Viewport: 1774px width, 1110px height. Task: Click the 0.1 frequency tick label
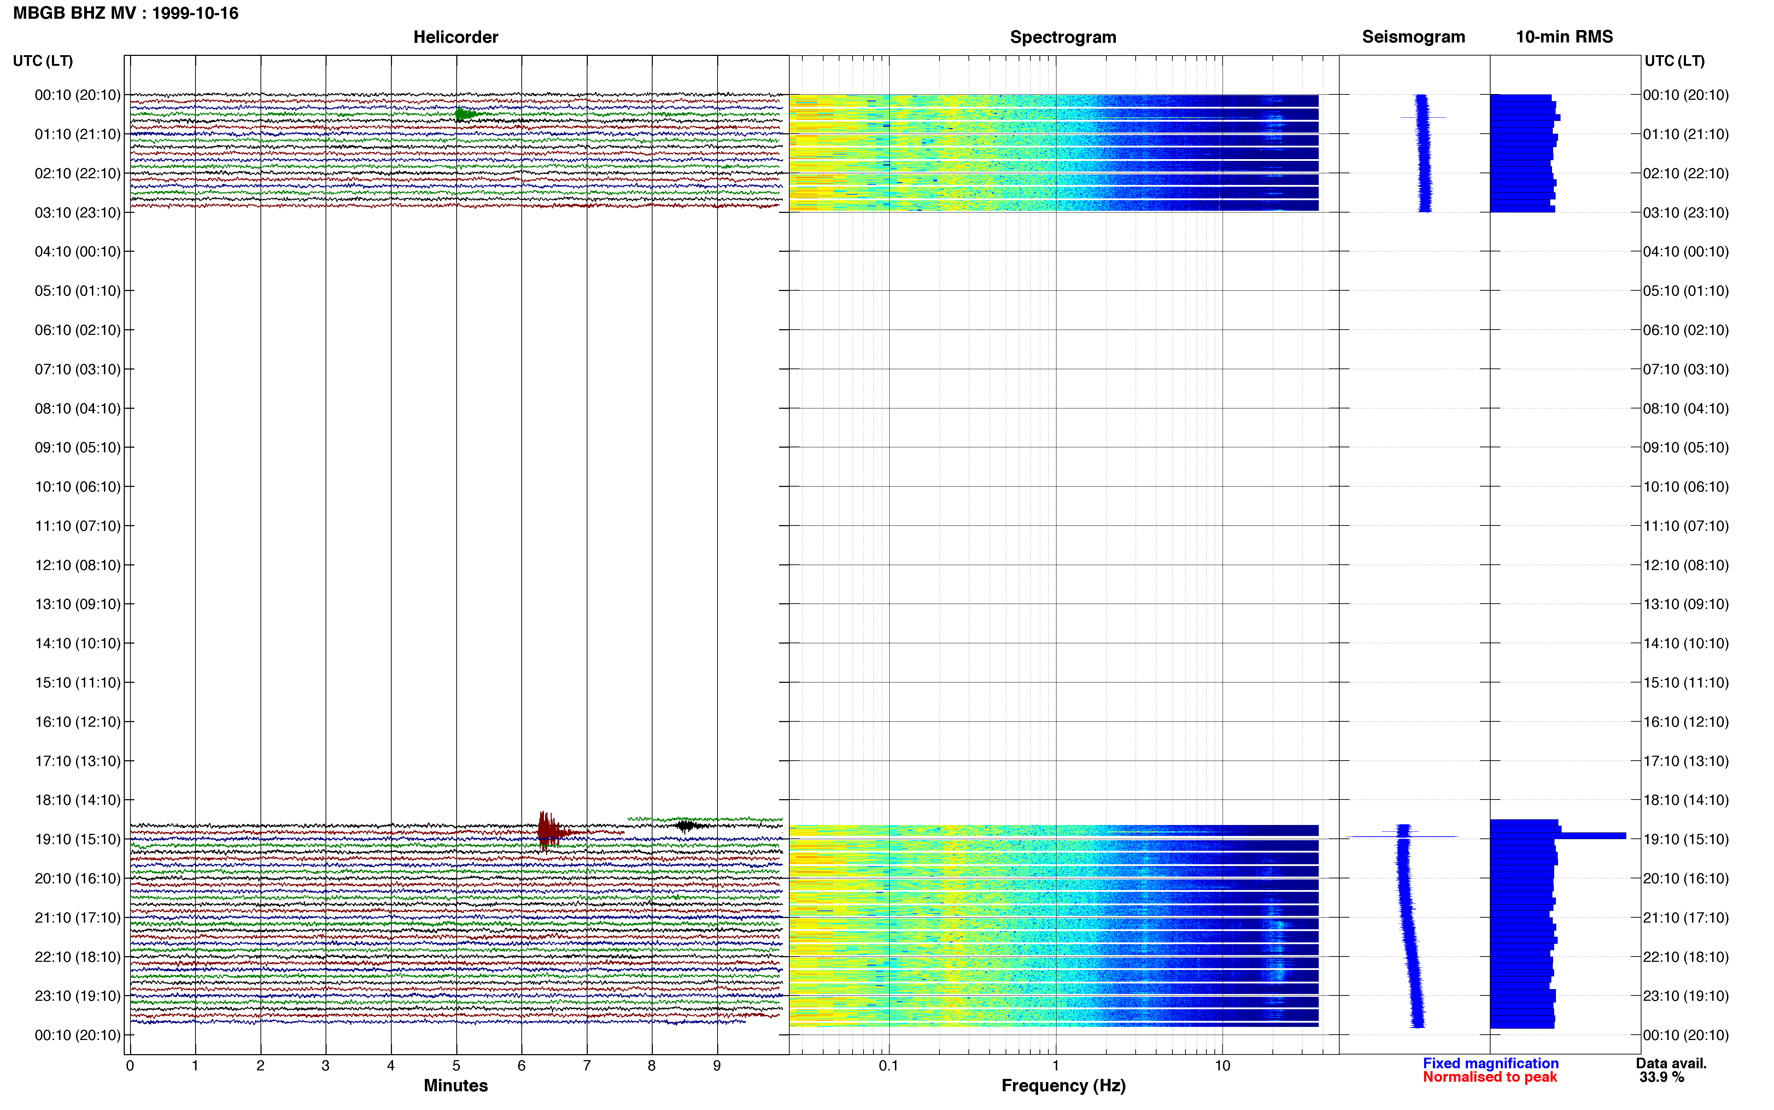pos(889,1065)
